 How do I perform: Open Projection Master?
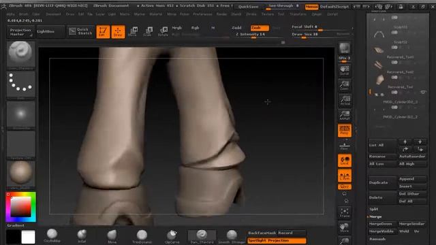pyautogui.click(x=20, y=32)
